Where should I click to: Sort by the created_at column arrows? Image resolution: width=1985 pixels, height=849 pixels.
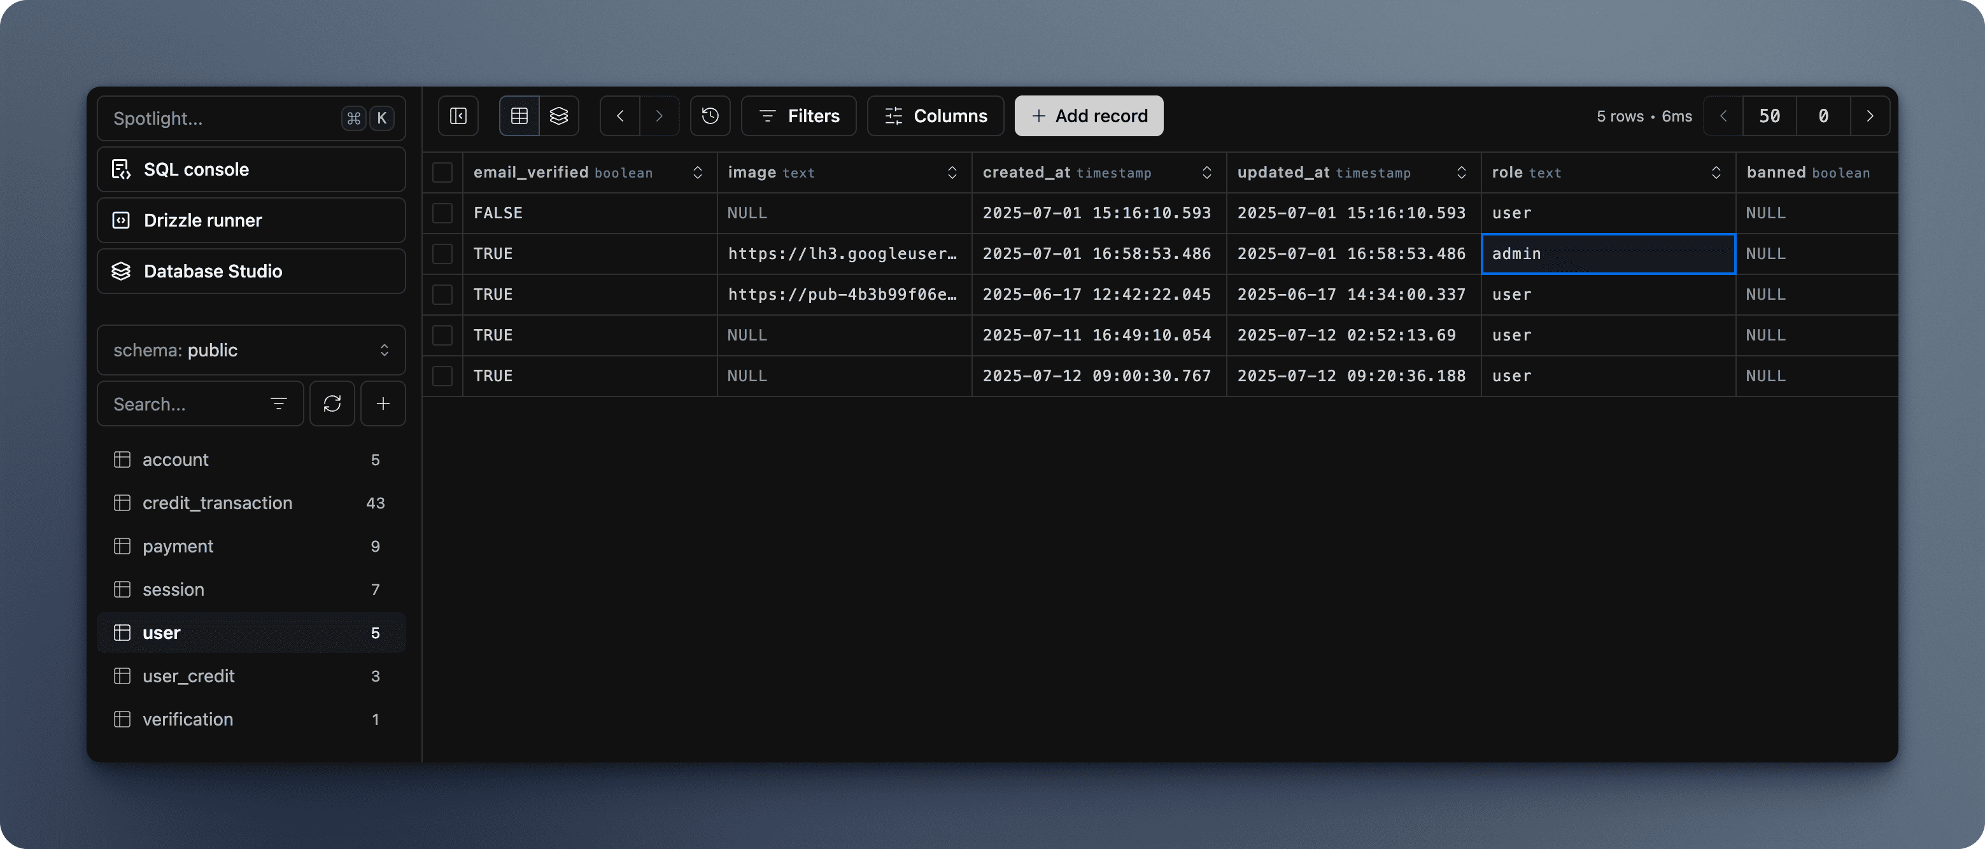(x=1206, y=172)
